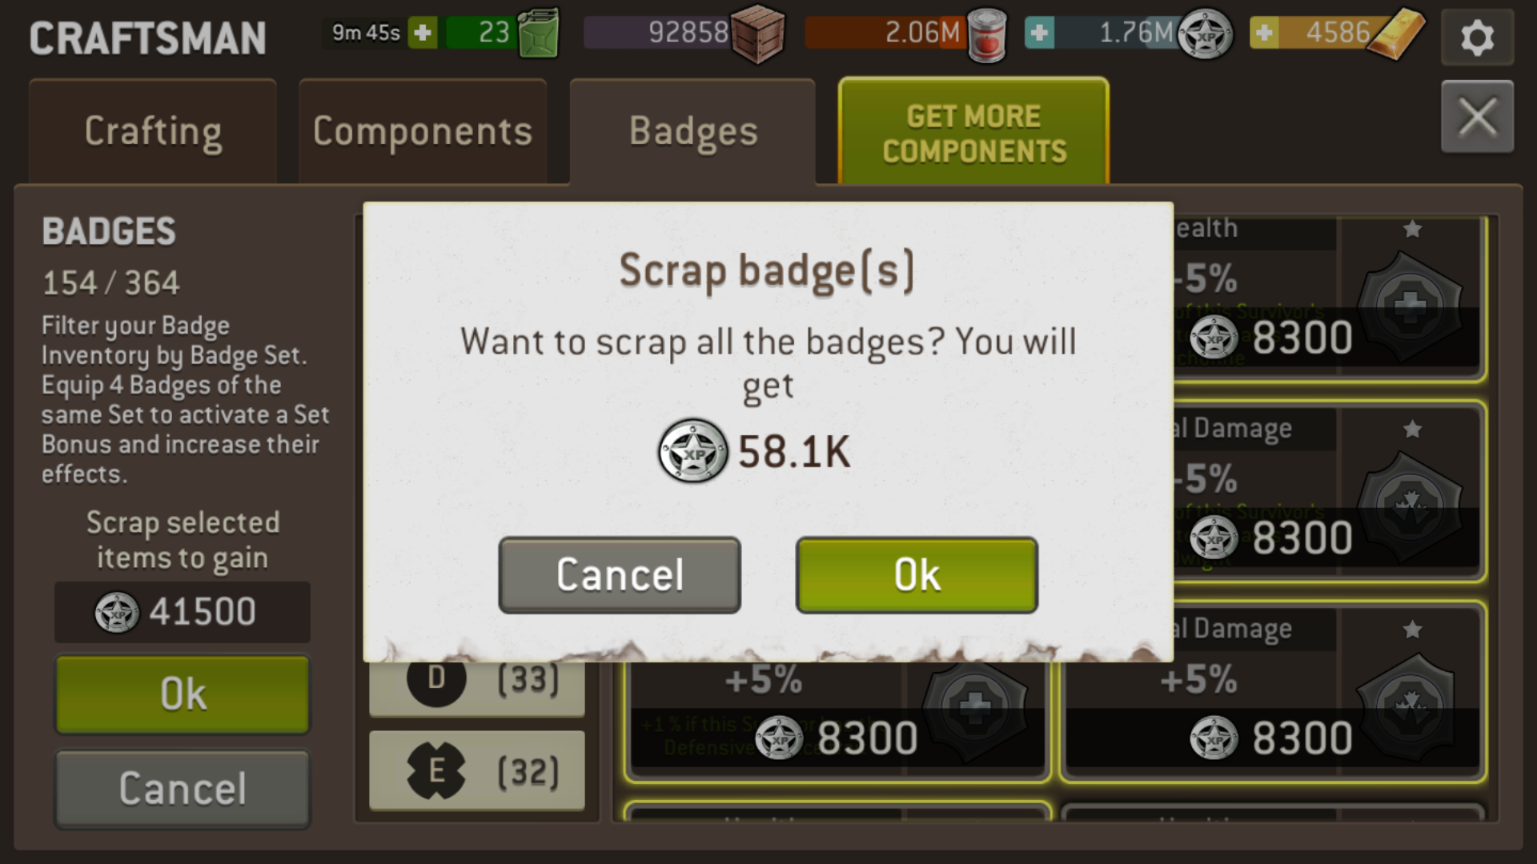Tap the green plus next to gas timer

click(423, 33)
